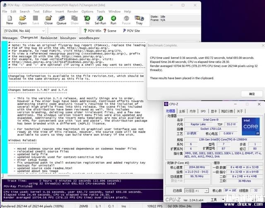Click the 10922 PPS status bar entry

(154, 206)
